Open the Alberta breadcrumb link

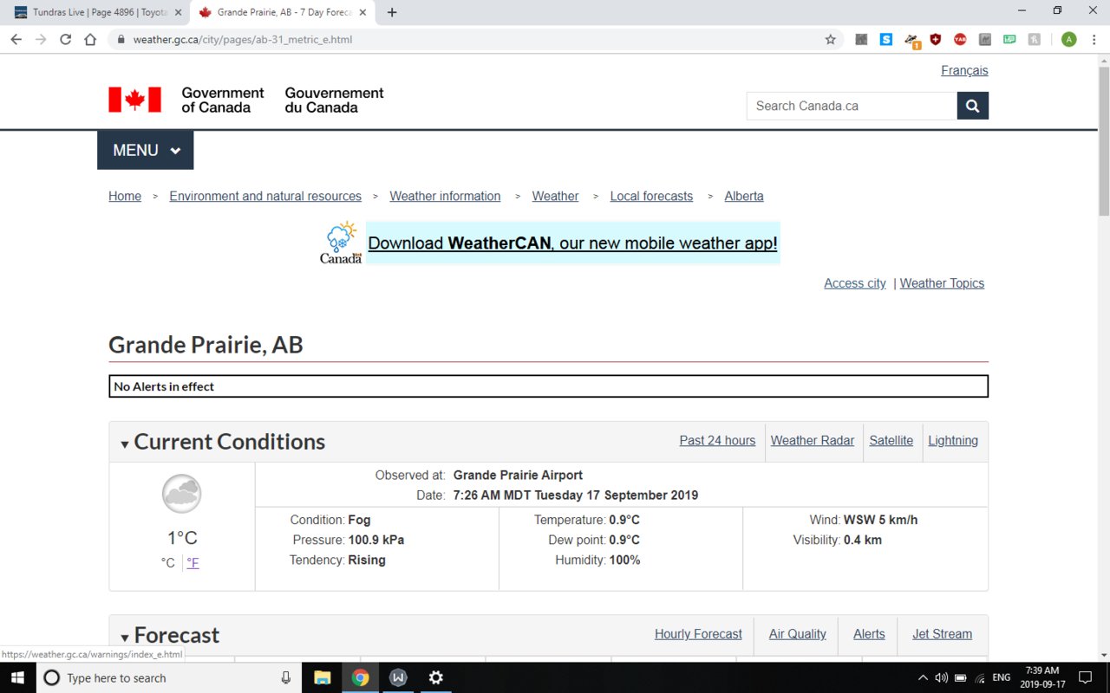click(744, 196)
